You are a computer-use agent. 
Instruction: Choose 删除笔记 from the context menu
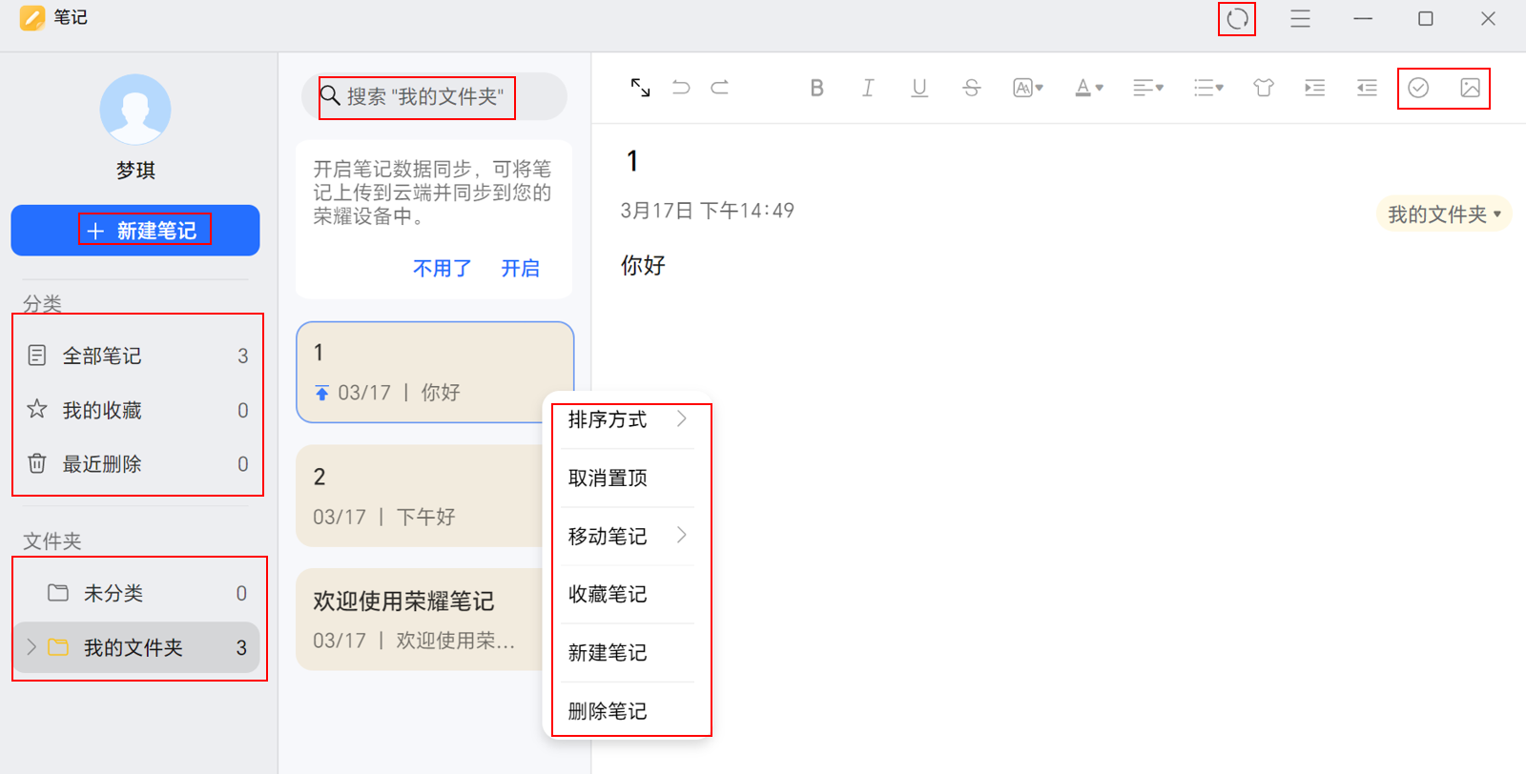click(x=608, y=711)
